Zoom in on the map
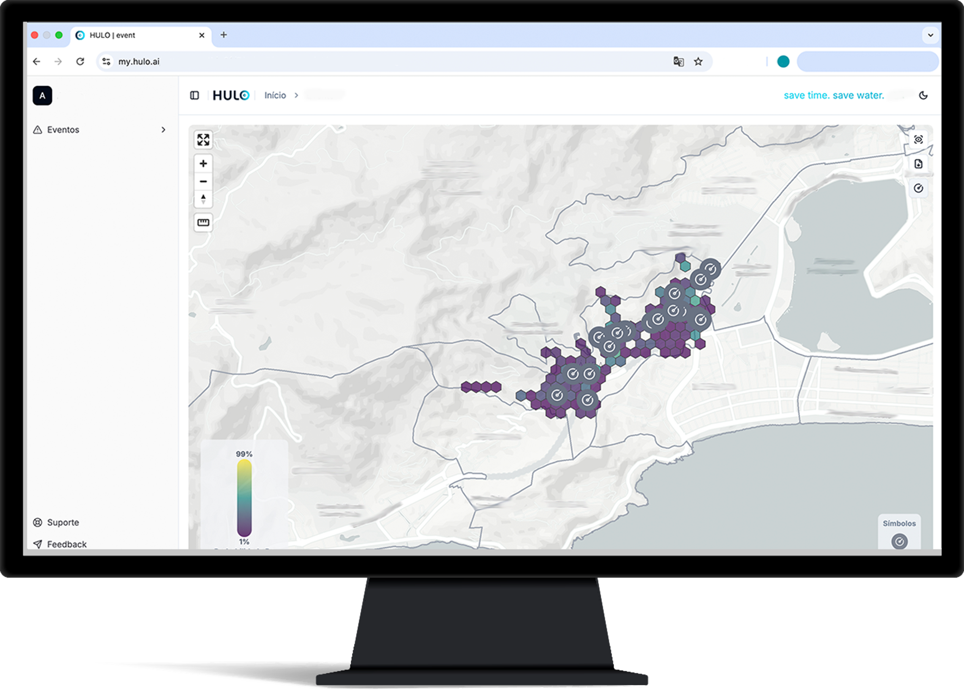 (x=203, y=164)
